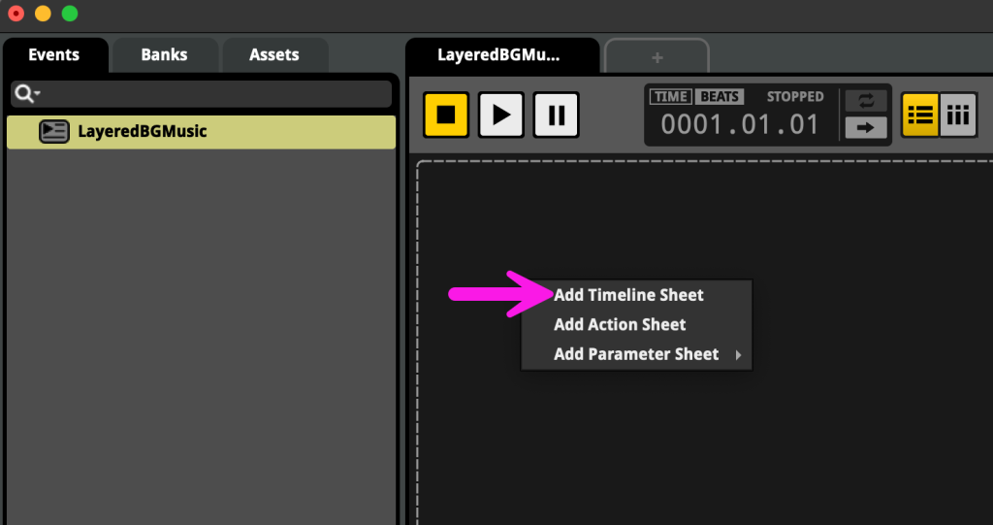
Task: Switch to the Banks tab
Action: [x=164, y=54]
